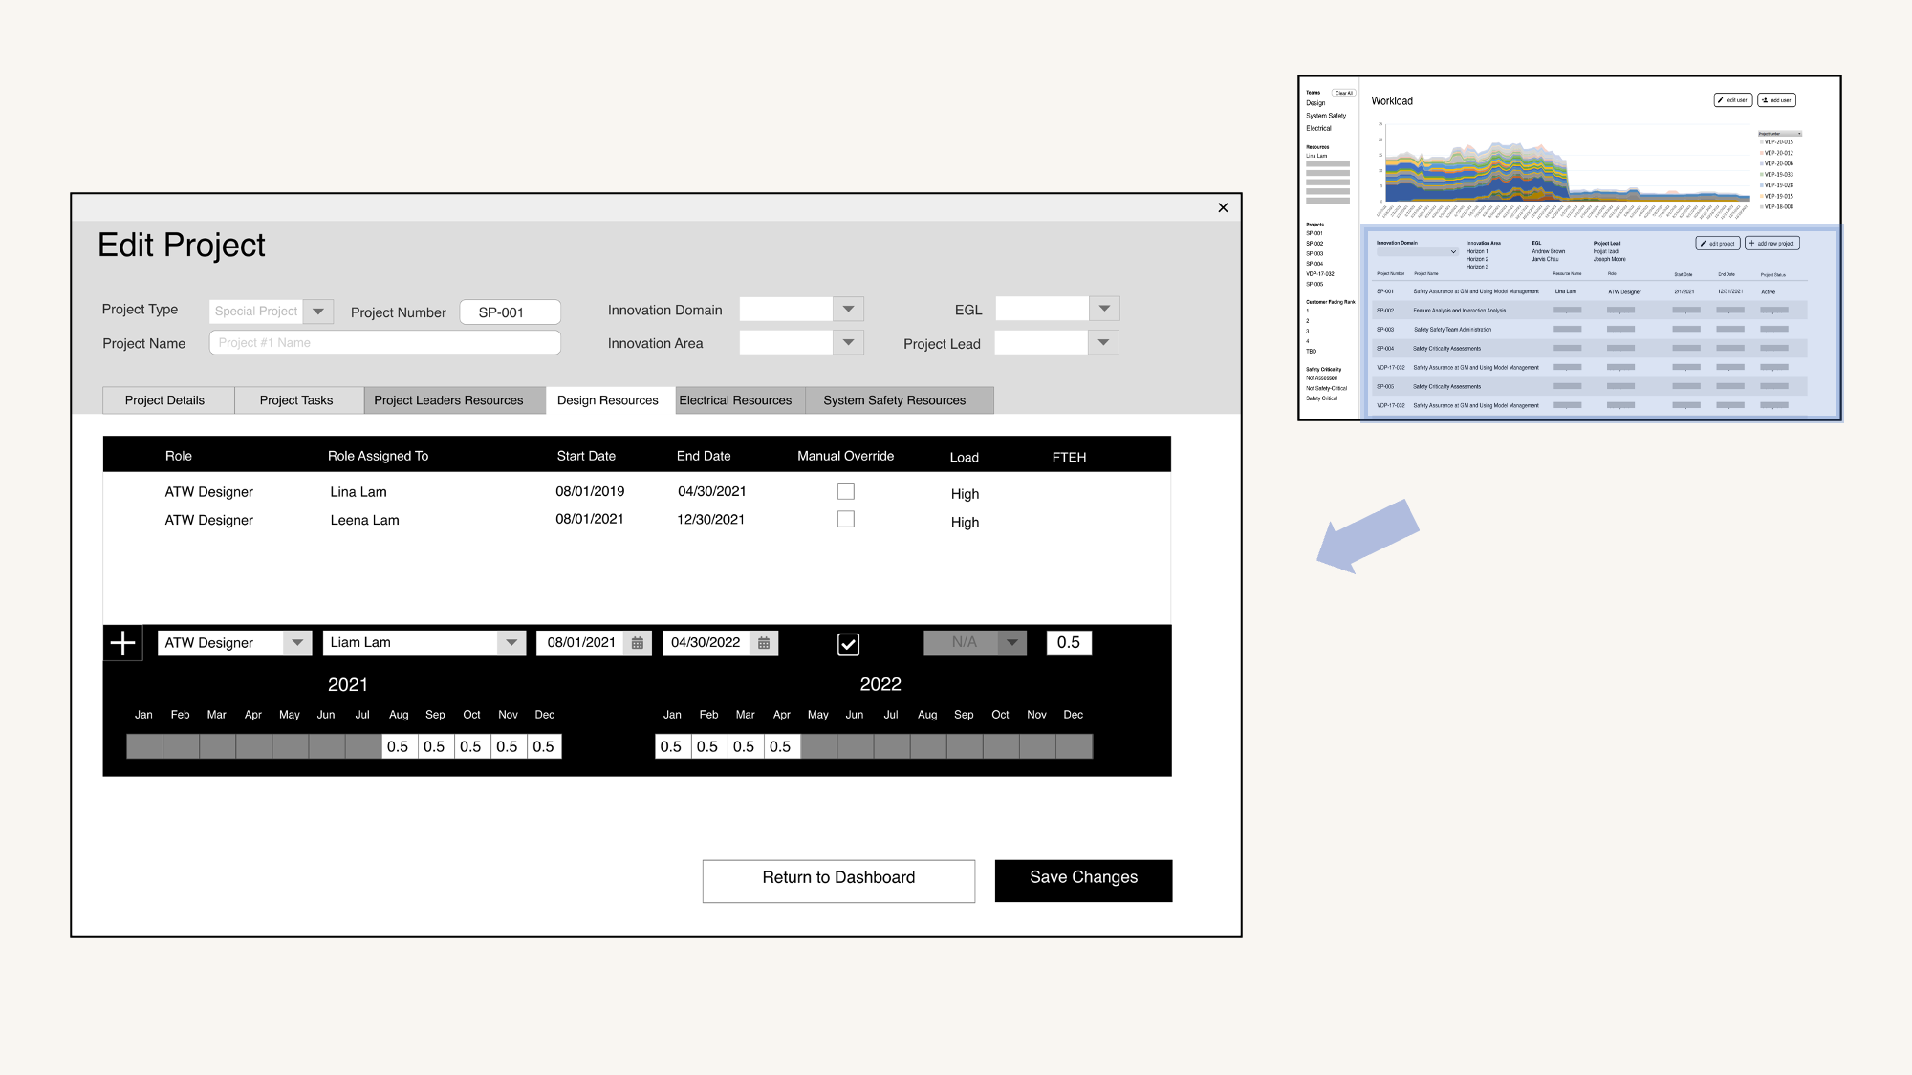This screenshot has height=1075, width=1912.
Task: Click the plus icon to add role
Action: pyautogui.click(x=123, y=643)
